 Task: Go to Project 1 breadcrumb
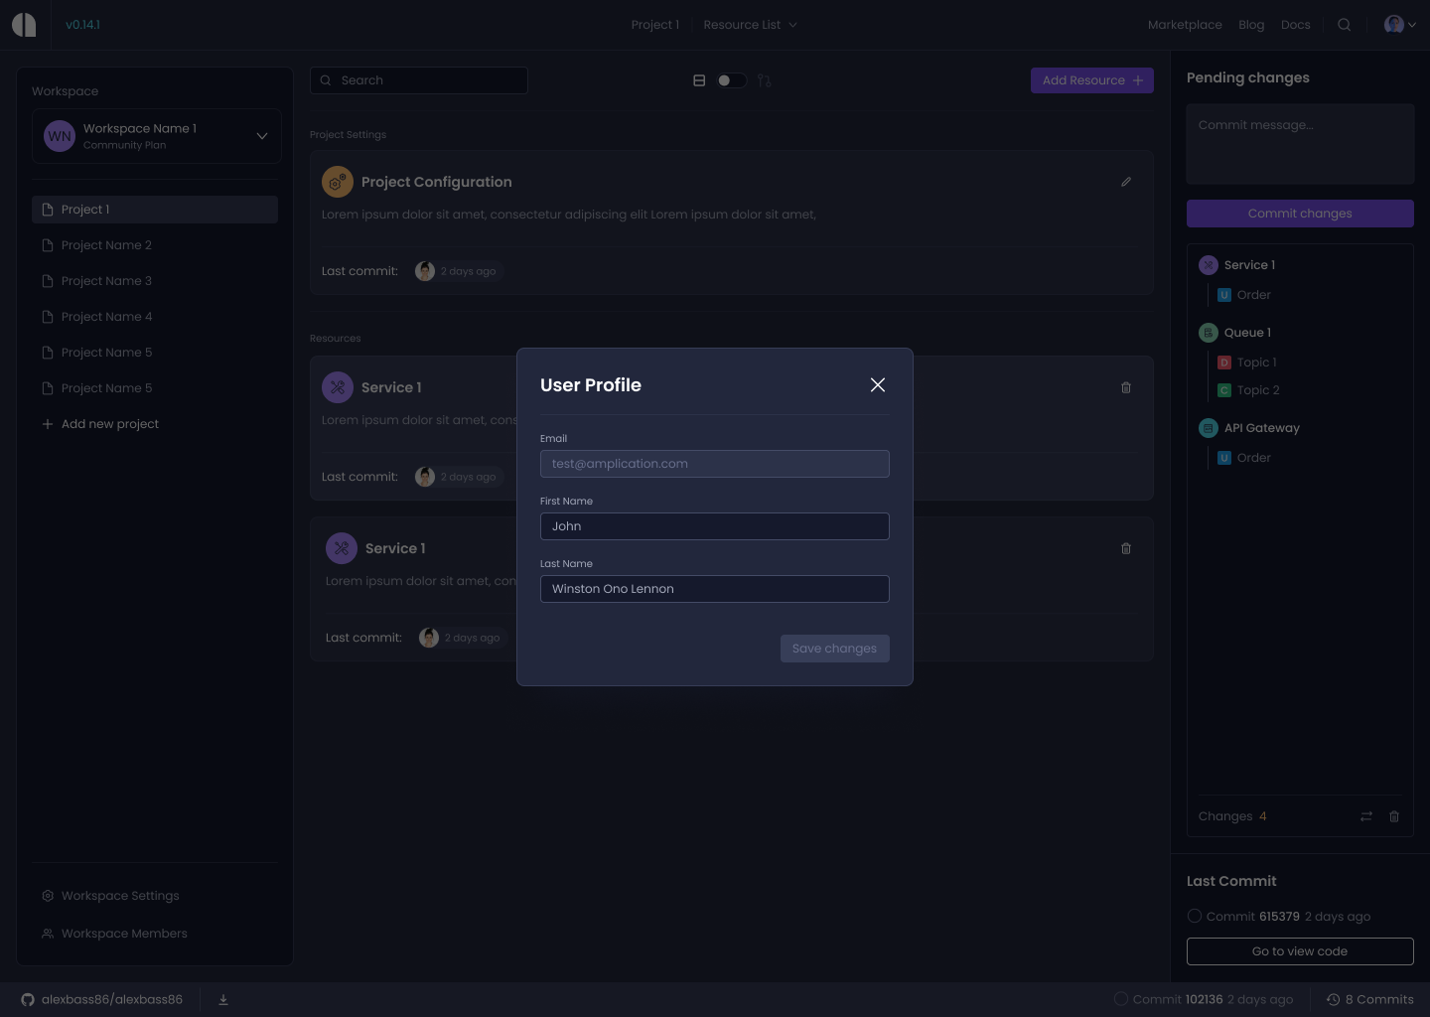pyautogui.click(x=655, y=25)
